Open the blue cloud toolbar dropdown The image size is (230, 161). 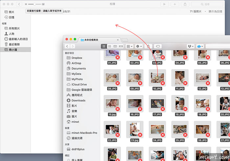click(x=200, y=46)
